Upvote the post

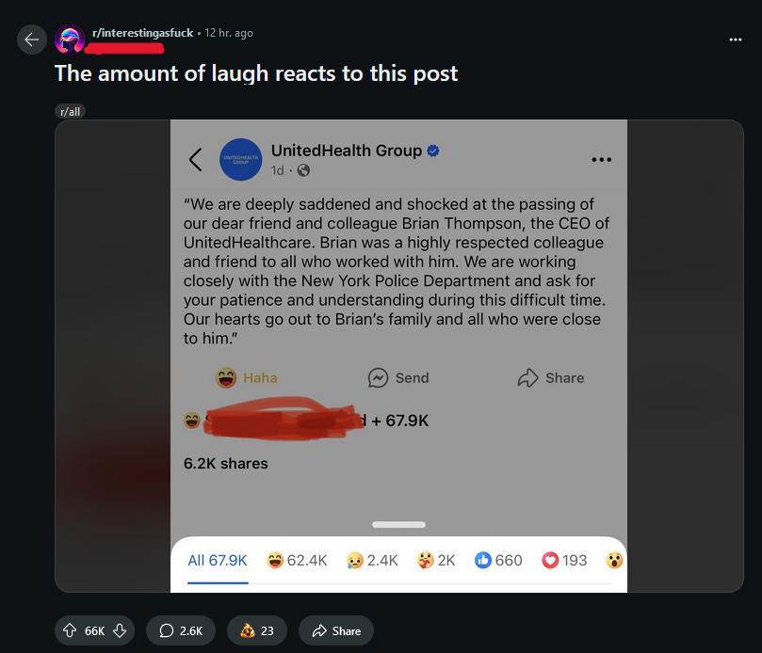coord(70,630)
